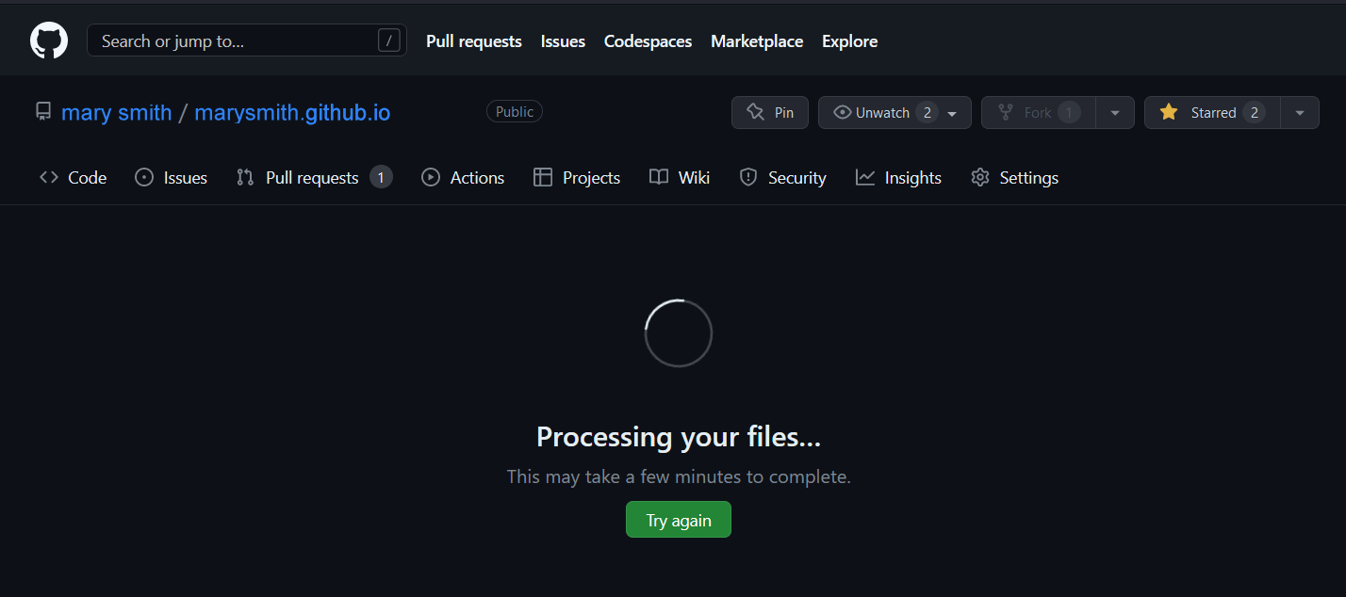Click the Insights graph icon
This screenshot has height=597, width=1346.
tap(865, 178)
